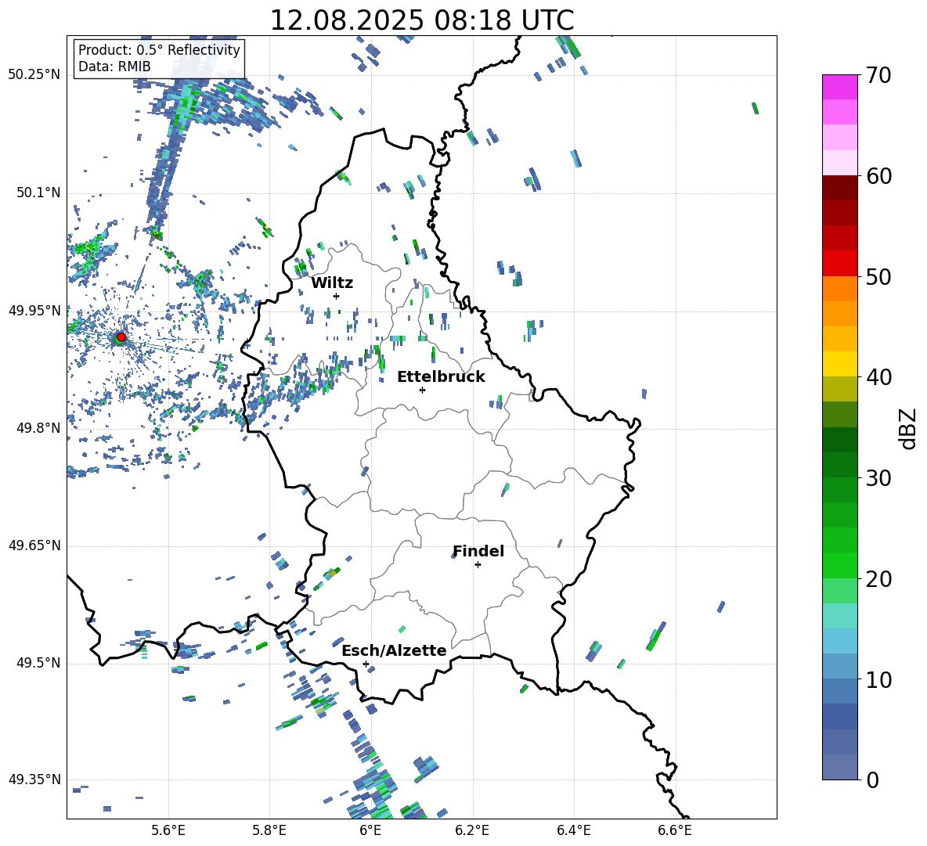Click the longitude label 5.8°E
This screenshot has height=846, width=927.
point(269,830)
